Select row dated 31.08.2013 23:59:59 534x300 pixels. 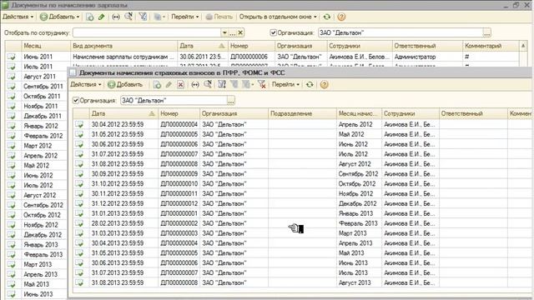(x=303, y=282)
